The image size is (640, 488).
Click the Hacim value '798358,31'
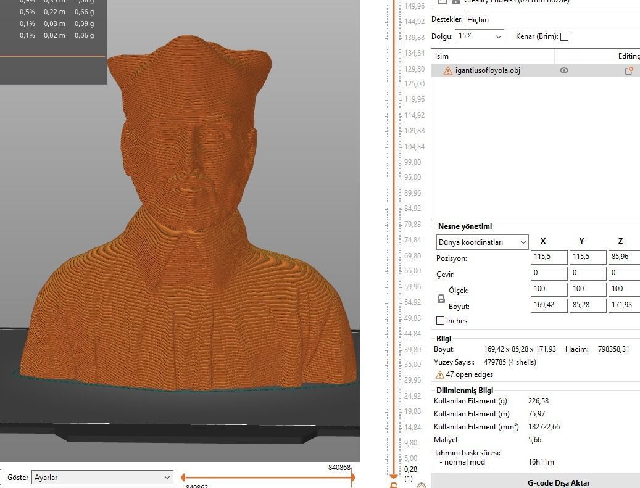613,349
